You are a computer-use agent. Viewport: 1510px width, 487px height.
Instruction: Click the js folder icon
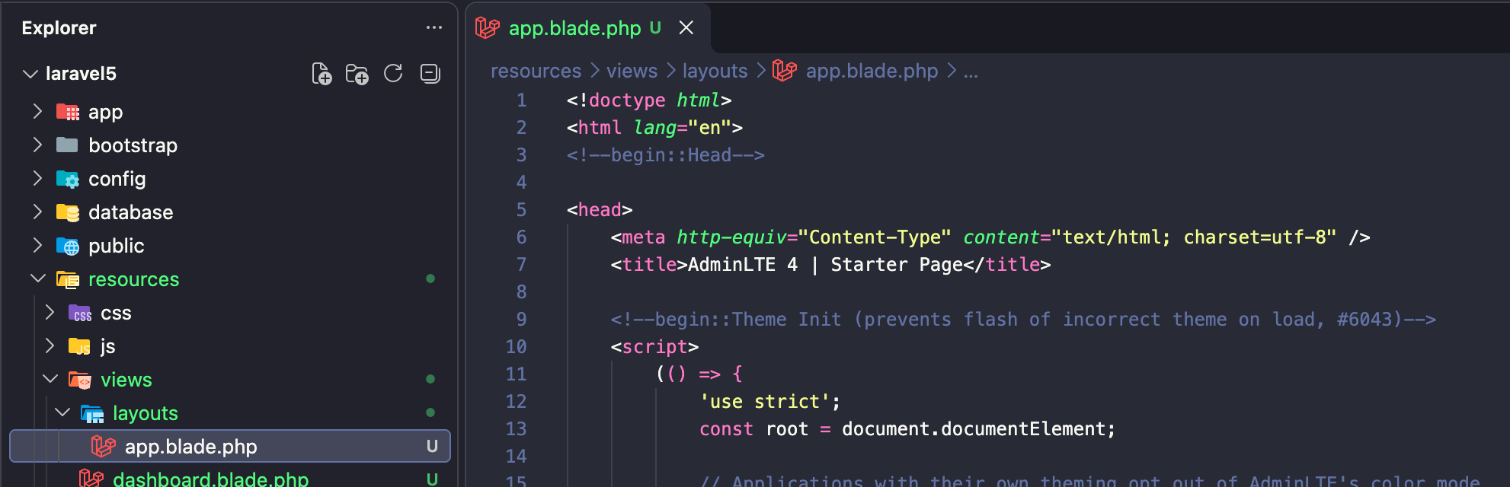[79, 347]
